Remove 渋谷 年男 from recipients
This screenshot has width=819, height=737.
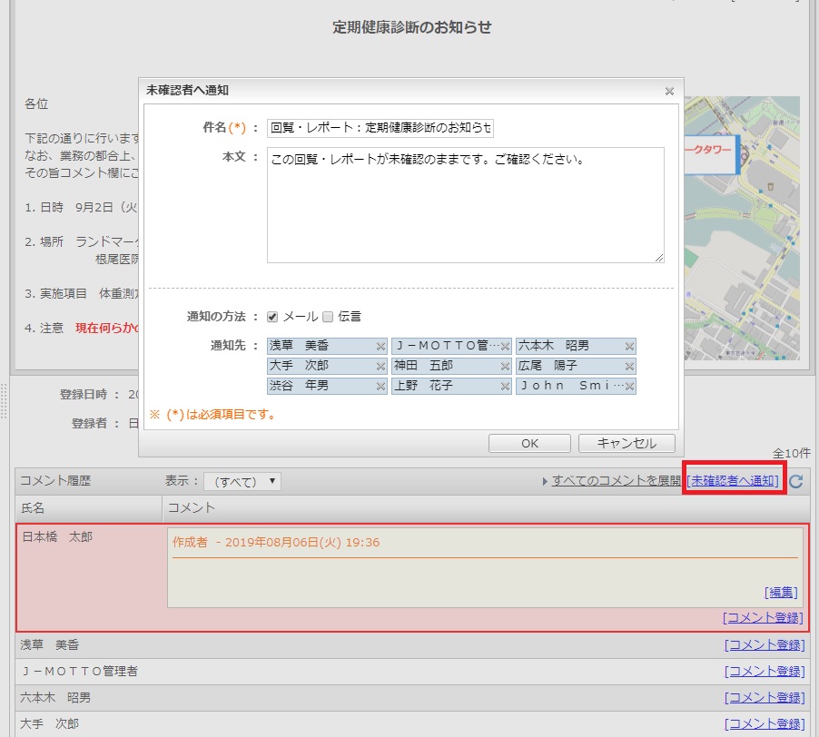click(x=380, y=387)
